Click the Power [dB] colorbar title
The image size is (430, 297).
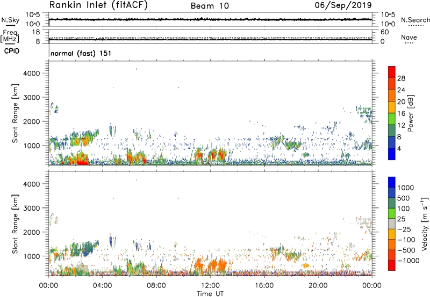(x=410, y=113)
